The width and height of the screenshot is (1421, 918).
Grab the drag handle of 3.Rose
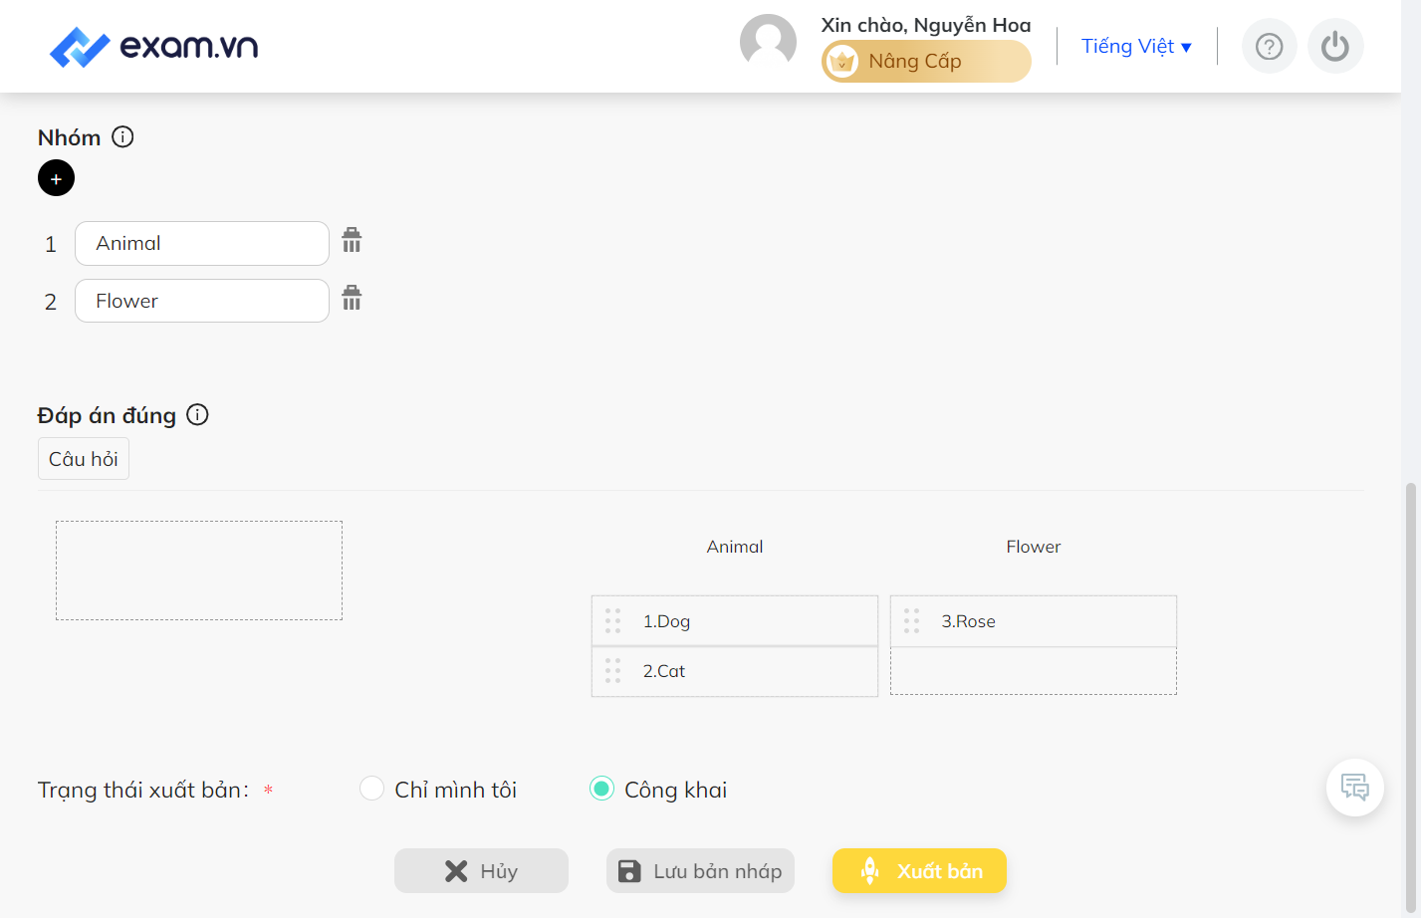[x=911, y=621]
